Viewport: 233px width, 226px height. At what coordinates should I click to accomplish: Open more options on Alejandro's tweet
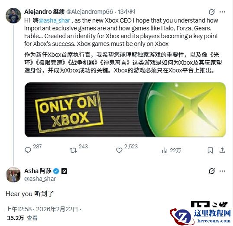[x=222, y=12]
